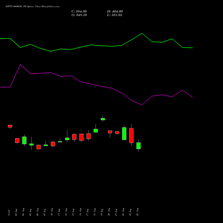Click the "19 Aug" date axis label
223x223 pixels.
pos(102,212)
